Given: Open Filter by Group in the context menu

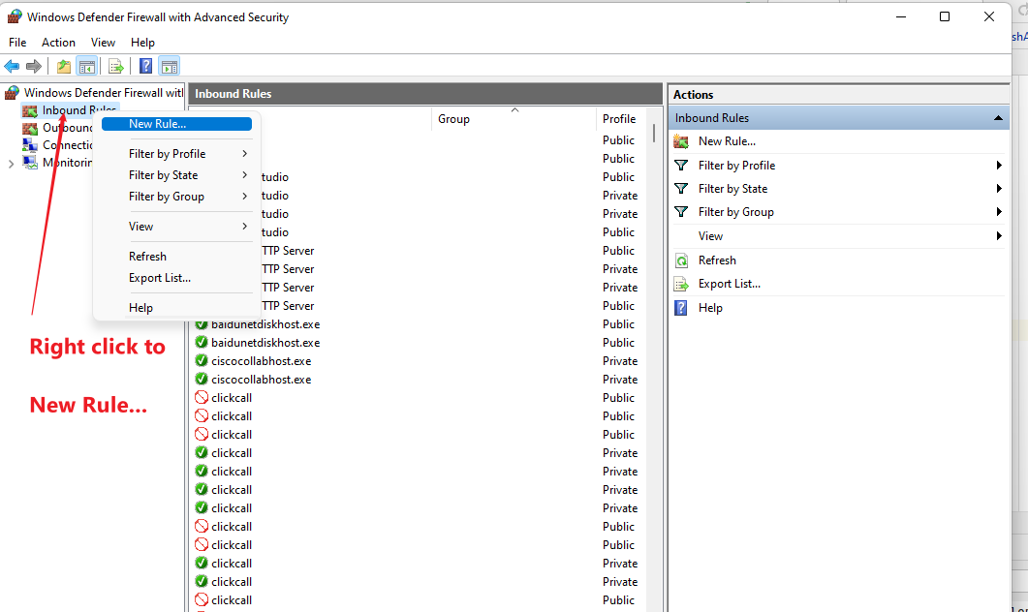Looking at the screenshot, I should [x=176, y=197].
